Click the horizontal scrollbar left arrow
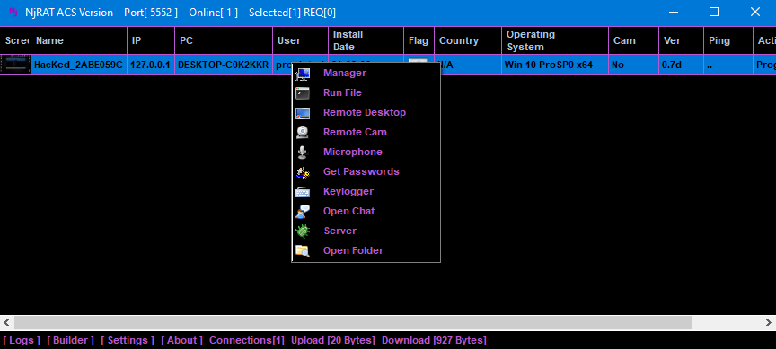The height and width of the screenshot is (349, 776). pos(6,323)
